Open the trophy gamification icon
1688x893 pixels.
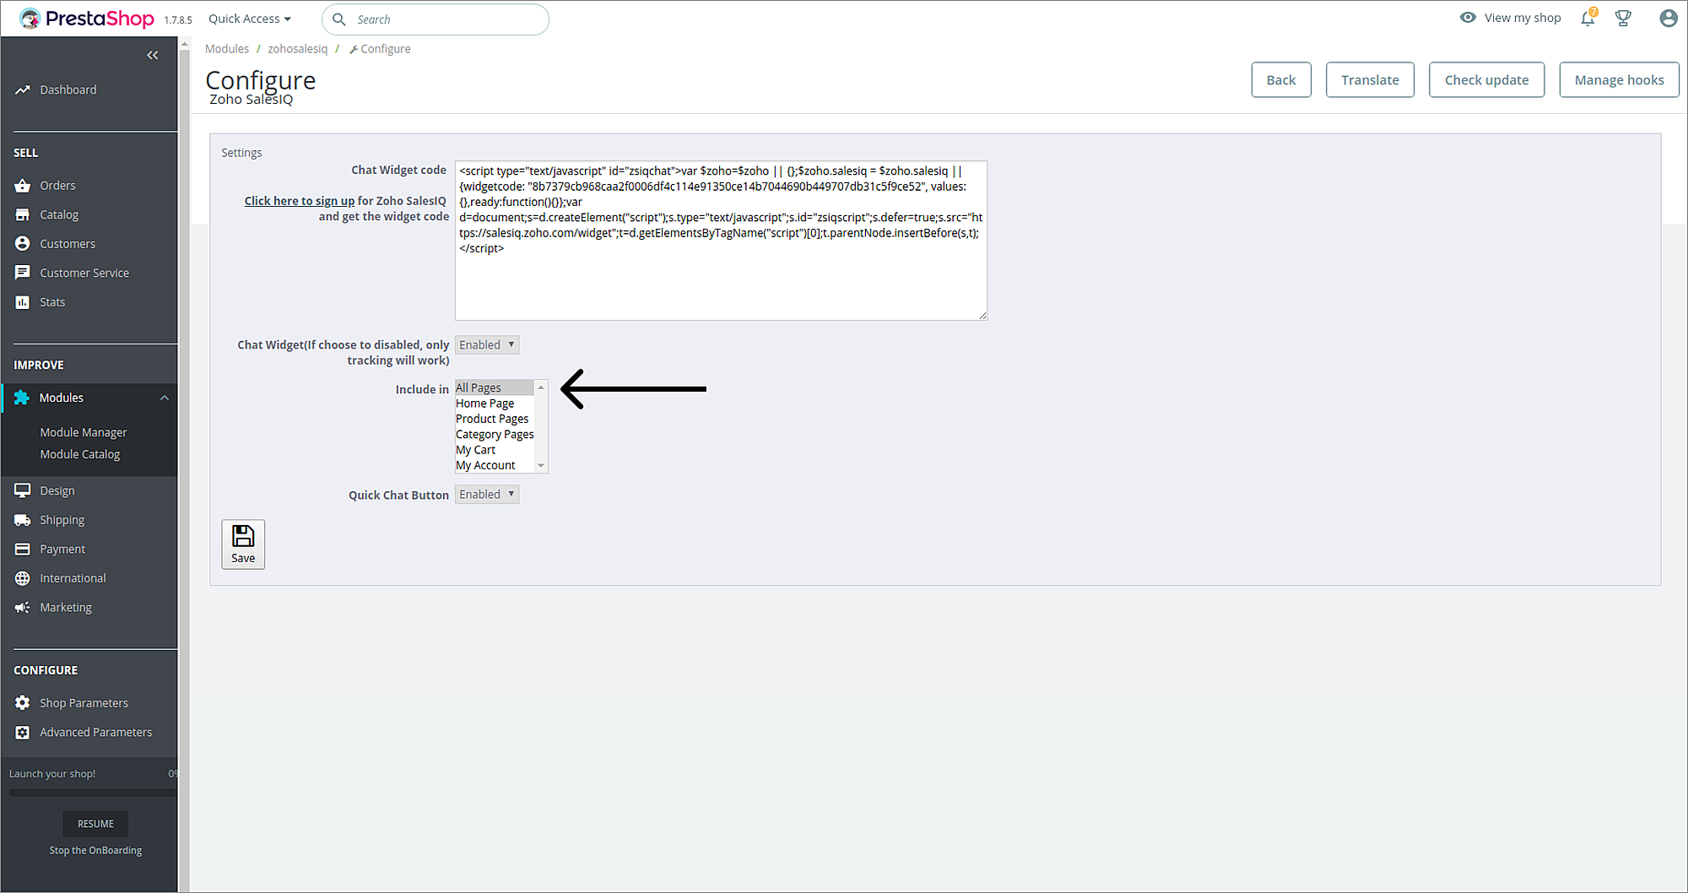click(x=1623, y=18)
